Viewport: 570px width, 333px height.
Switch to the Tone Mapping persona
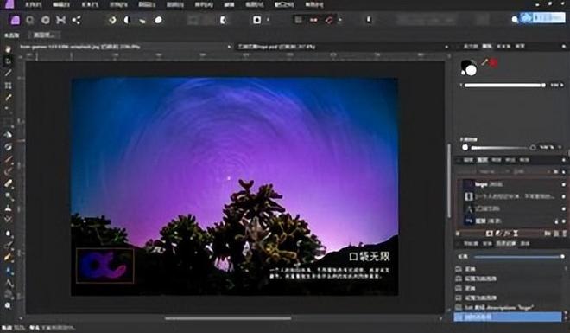coord(60,20)
